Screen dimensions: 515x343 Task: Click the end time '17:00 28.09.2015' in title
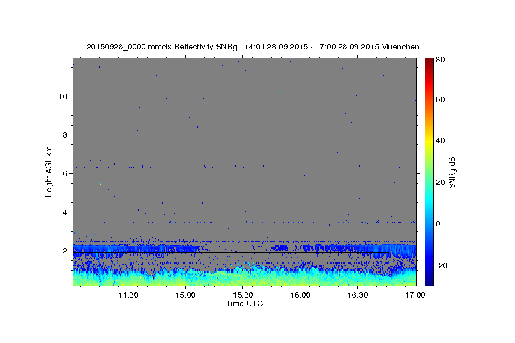click(x=348, y=47)
